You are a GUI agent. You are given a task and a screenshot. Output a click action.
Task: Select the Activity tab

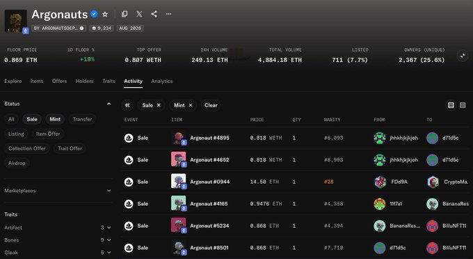point(133,81)
